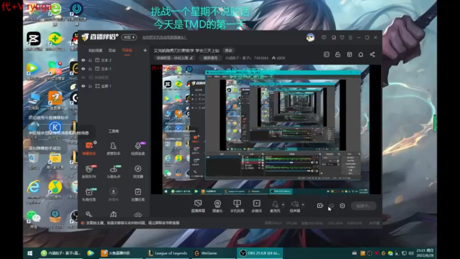Add a 多媒体 media source
The width and height of the screenshot is (460, 259).
(256, 206)
